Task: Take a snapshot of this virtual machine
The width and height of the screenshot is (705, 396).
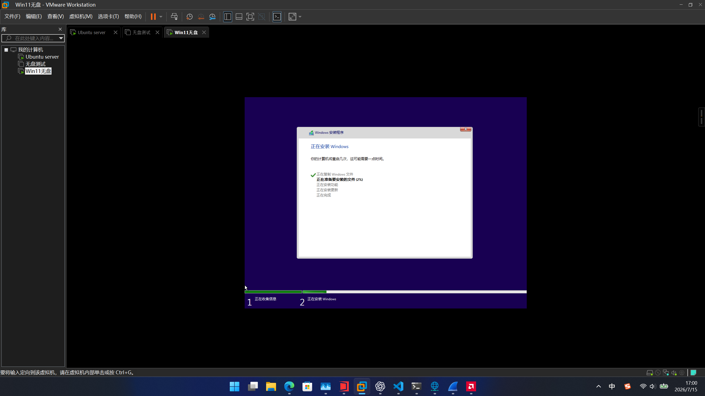Action: 190,17
